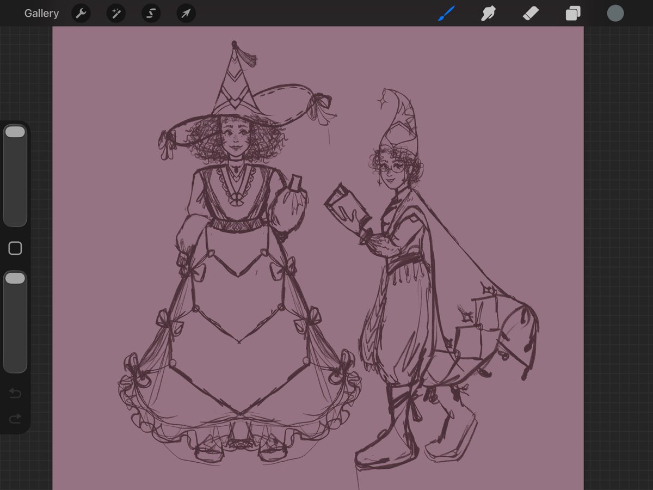
Task: Open the Layers panel
Action: (x=573, y=13)
